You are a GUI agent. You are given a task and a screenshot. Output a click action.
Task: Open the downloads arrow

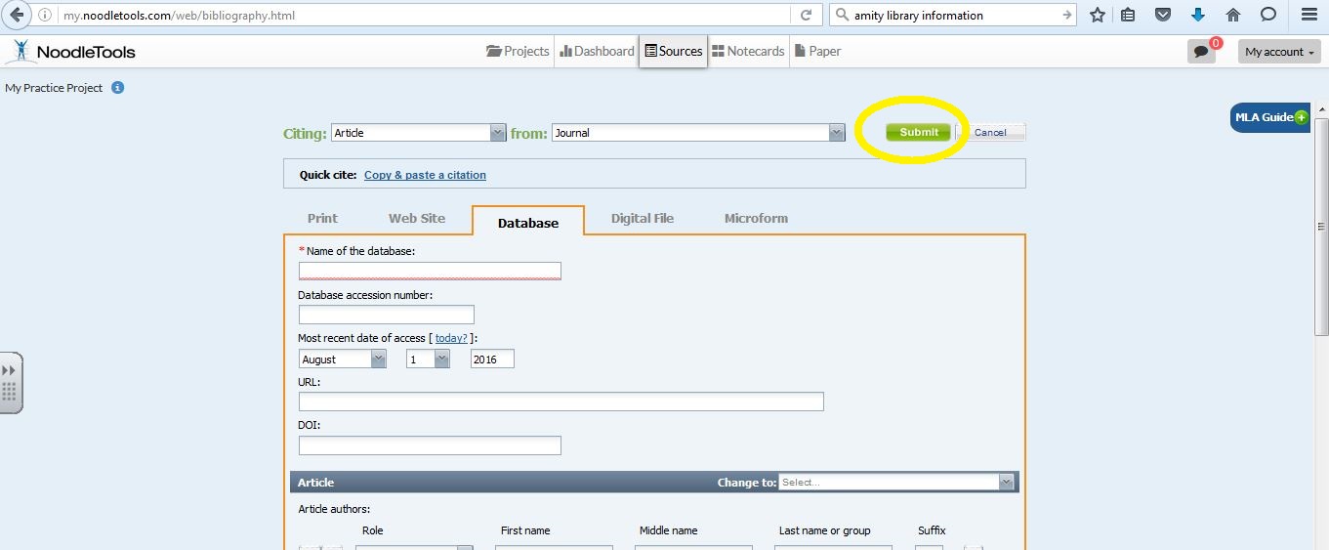[1198, 15]
